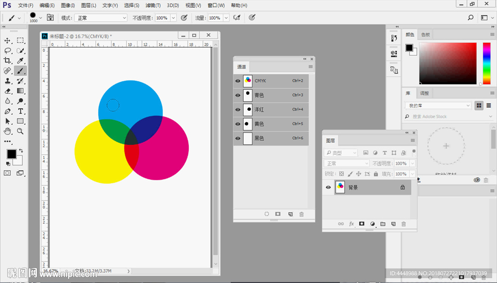
Task: Select the Hand tool
Action: click(x=7, y=131)
